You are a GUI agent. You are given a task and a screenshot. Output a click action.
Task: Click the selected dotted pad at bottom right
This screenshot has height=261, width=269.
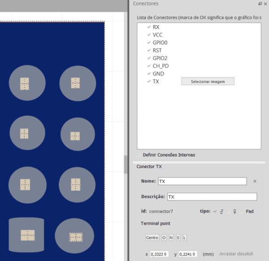pos(76,237)
